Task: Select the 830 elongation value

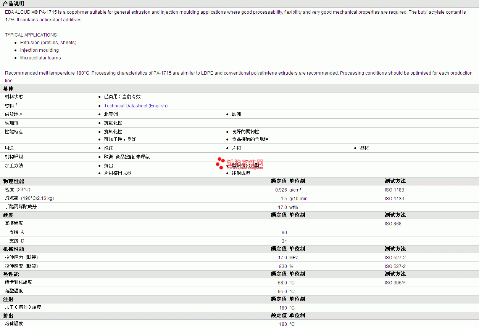Action: [x=283, y=266]
